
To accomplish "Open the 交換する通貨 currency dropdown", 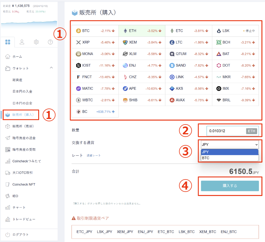I will [230, 144].
